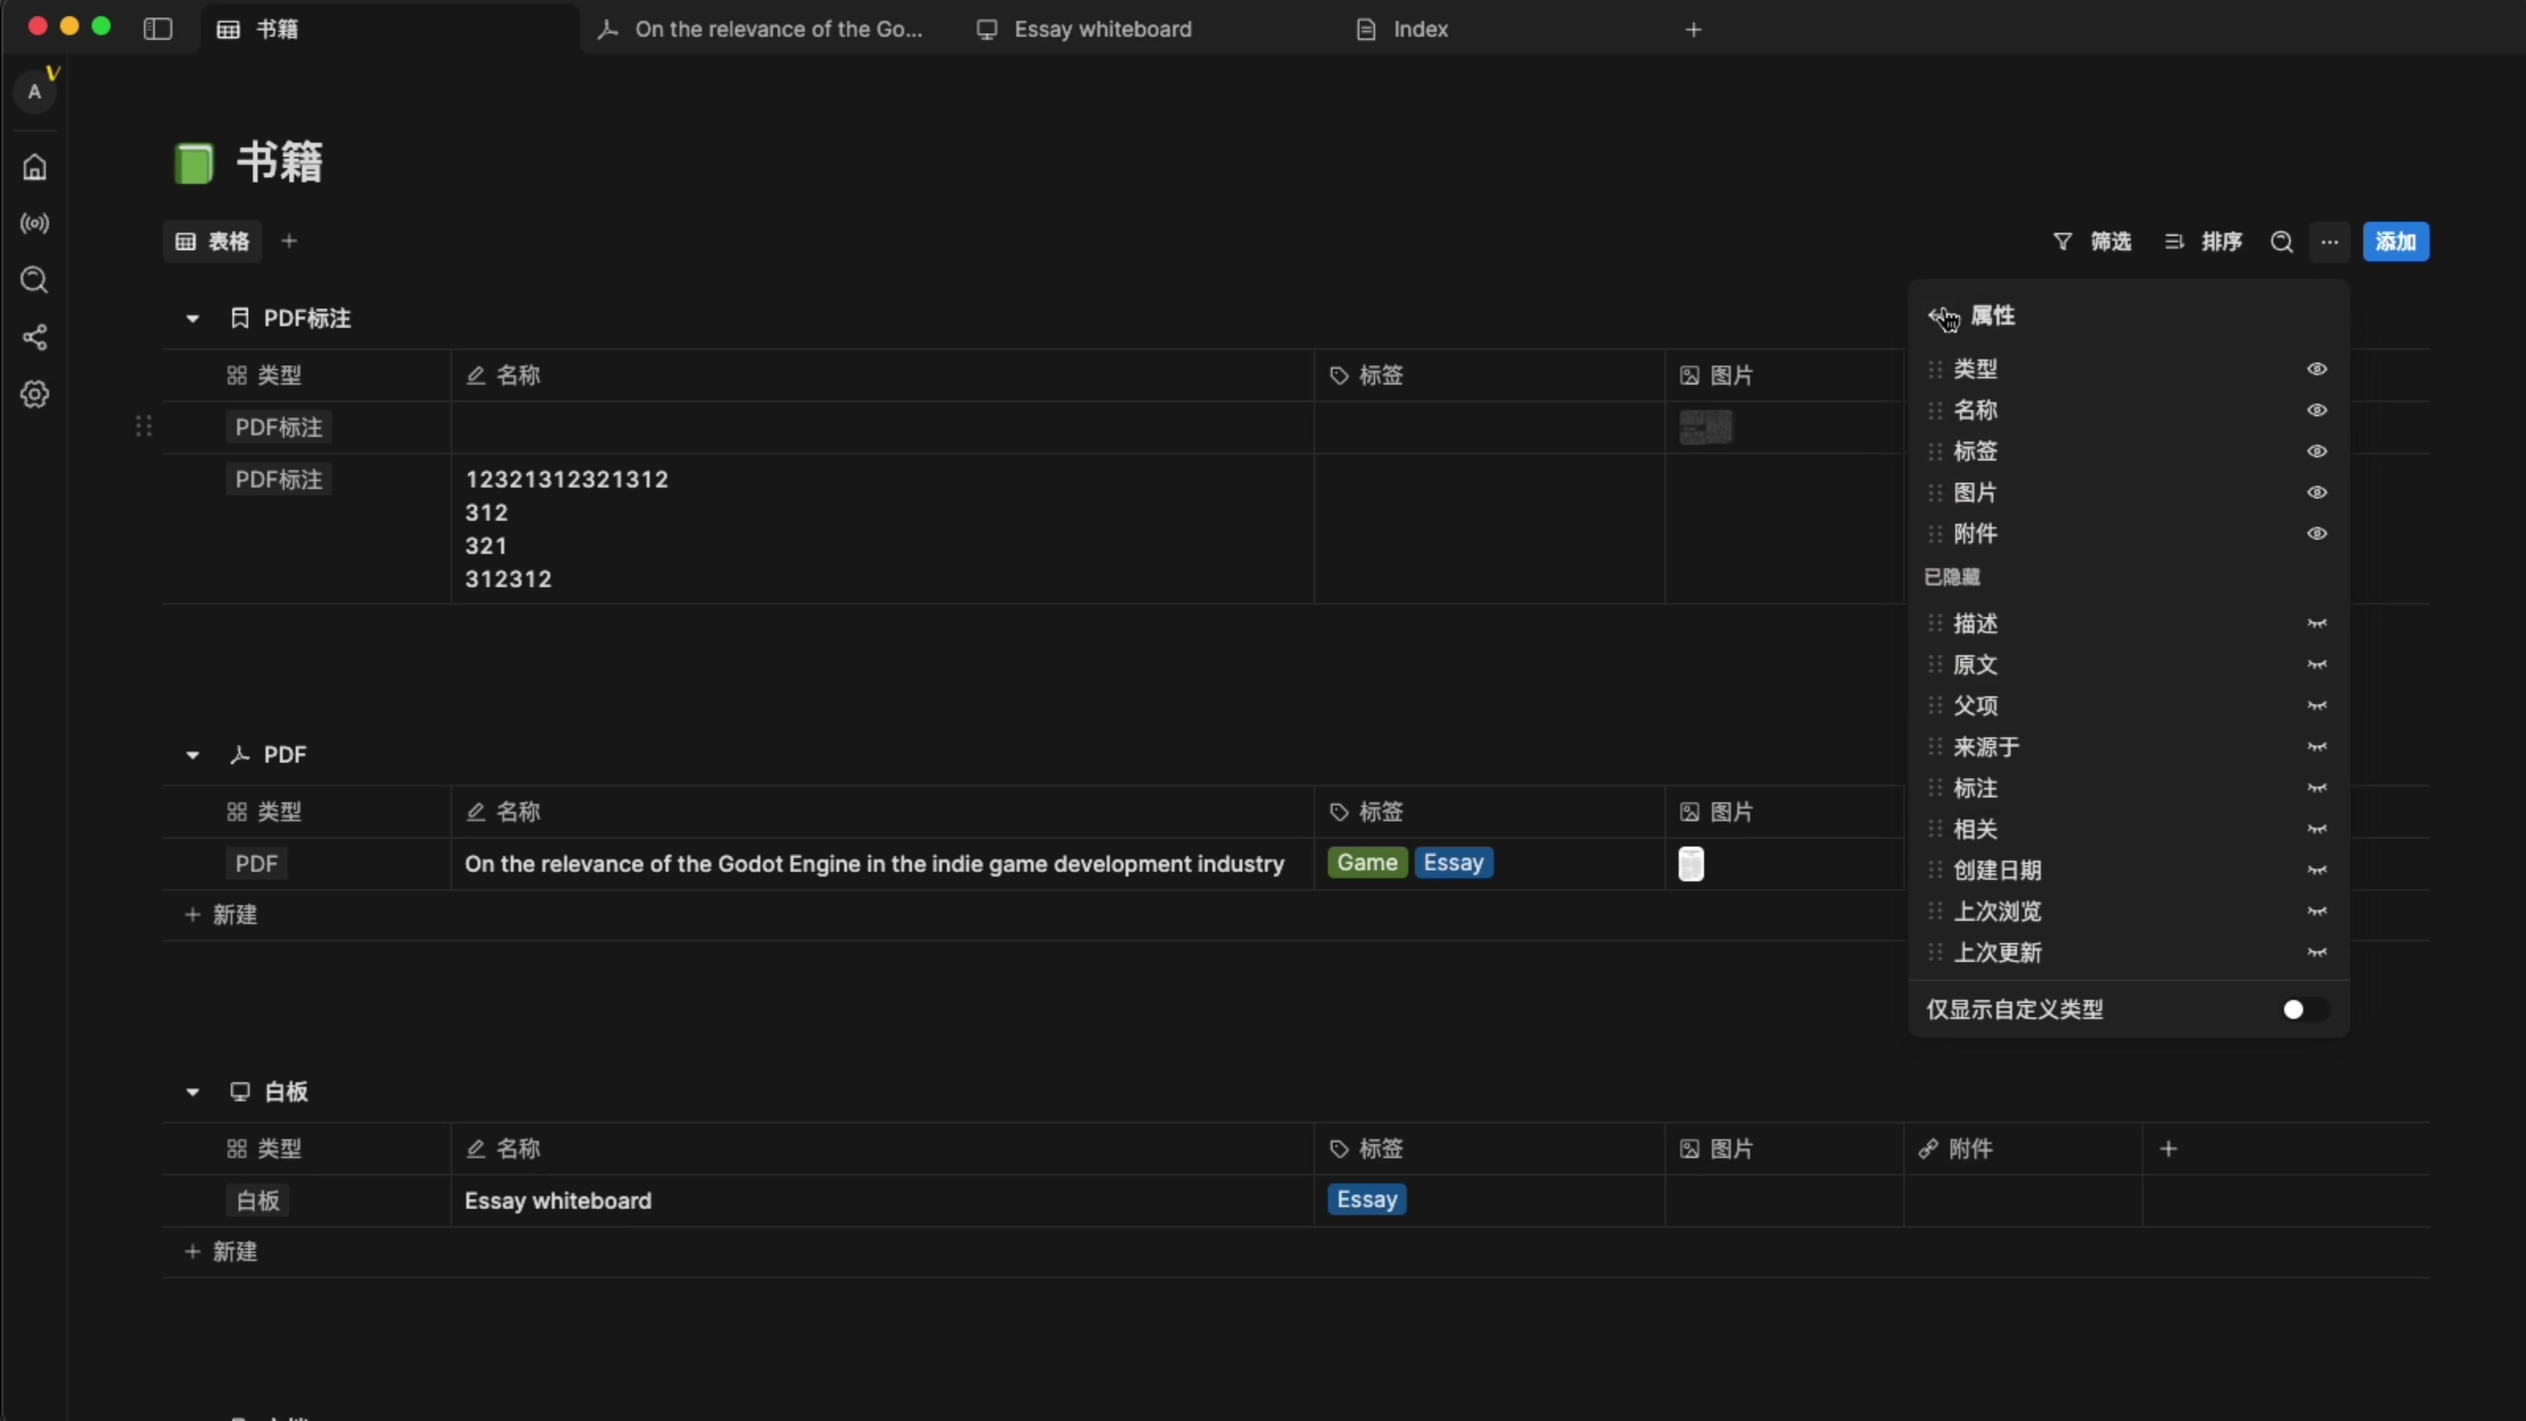Hide the 附件 property with eye icon

tap(2317, 534)
